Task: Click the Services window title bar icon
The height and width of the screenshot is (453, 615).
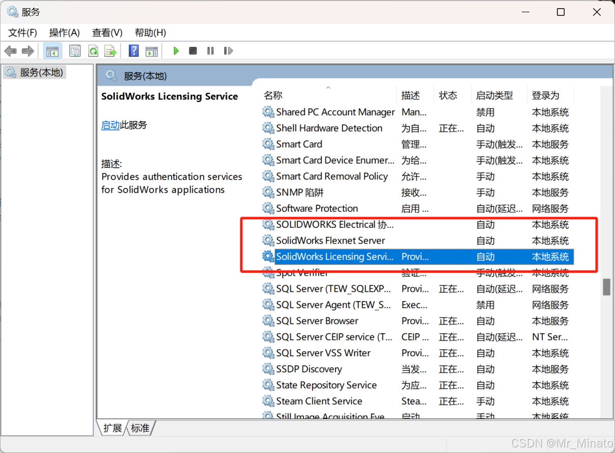Action: tap(12, 12)
